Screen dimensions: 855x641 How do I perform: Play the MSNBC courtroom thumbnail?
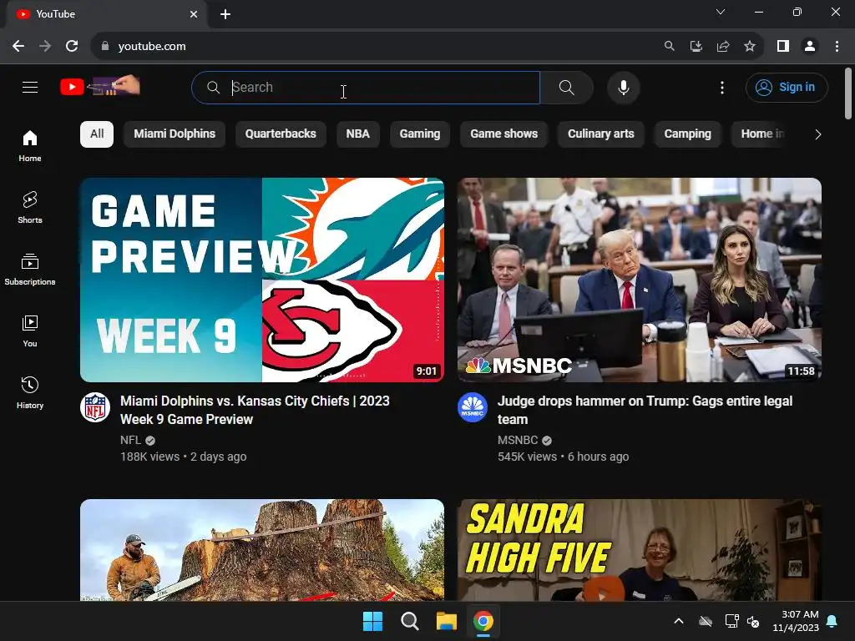[639, 280]
